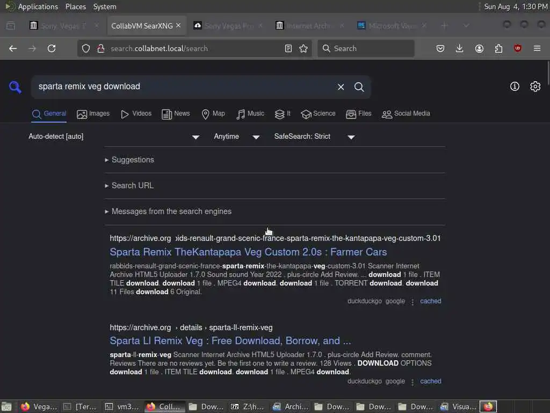Toggle reader view icon in the address bar
This screenshot has height=413, width=550.
pyautogui.click(x=288, y=48)
